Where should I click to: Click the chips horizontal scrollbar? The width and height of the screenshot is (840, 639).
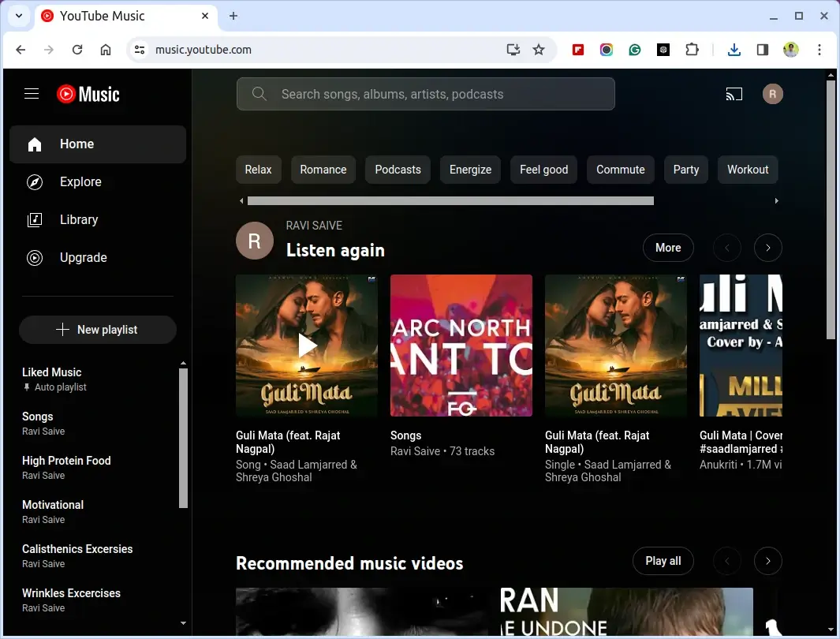(x=450, y=201)
